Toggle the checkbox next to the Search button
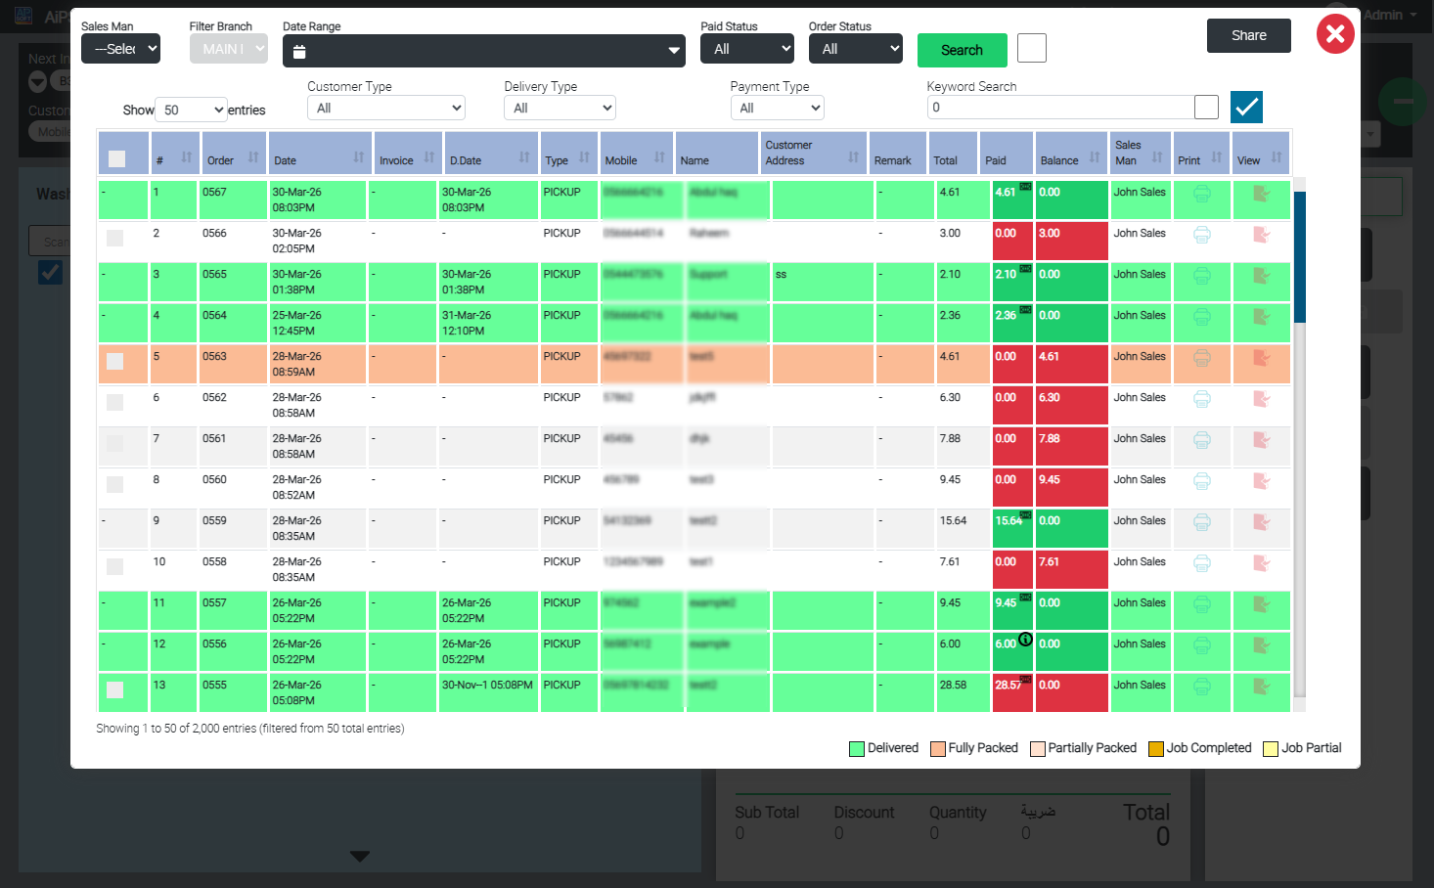Image resolution: width=1434 pixels, height=888 pixels. click(x=1032, y=48)
